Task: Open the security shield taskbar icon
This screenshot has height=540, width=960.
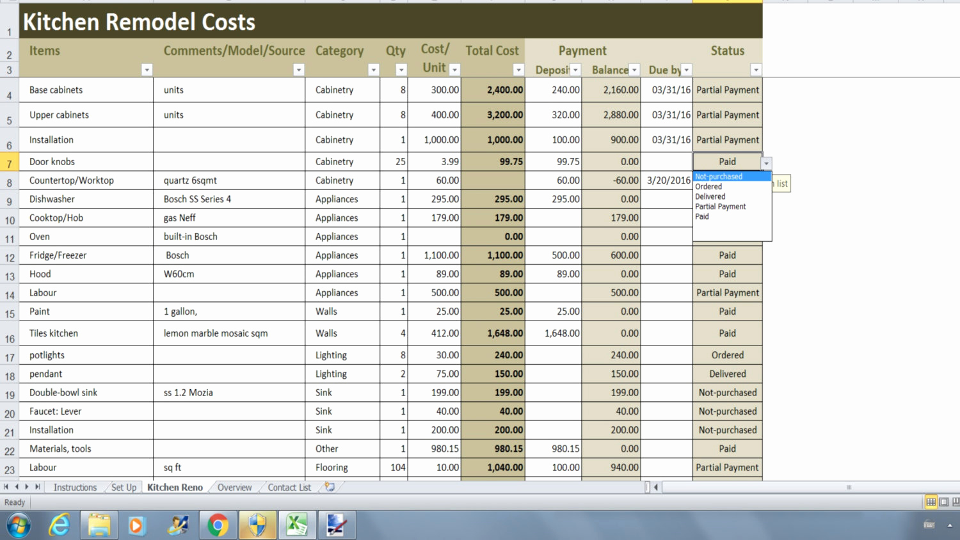Action: pyautogui.click(x=257, y=525)
